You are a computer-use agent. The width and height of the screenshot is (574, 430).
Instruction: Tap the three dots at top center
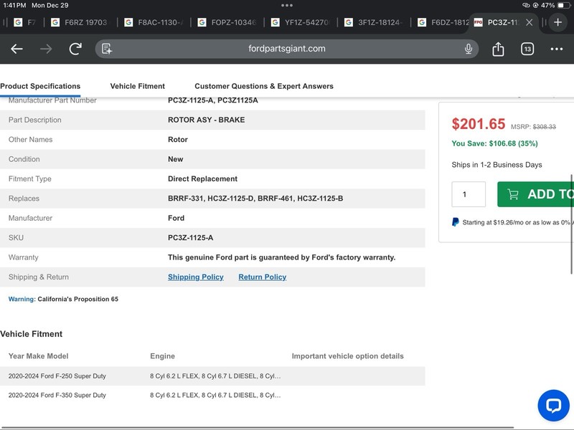tap(287, 5)
